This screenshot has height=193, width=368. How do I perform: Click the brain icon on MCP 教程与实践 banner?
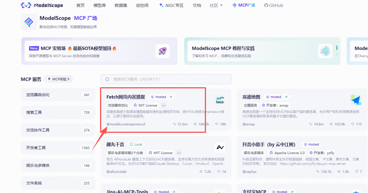(325, 51)
